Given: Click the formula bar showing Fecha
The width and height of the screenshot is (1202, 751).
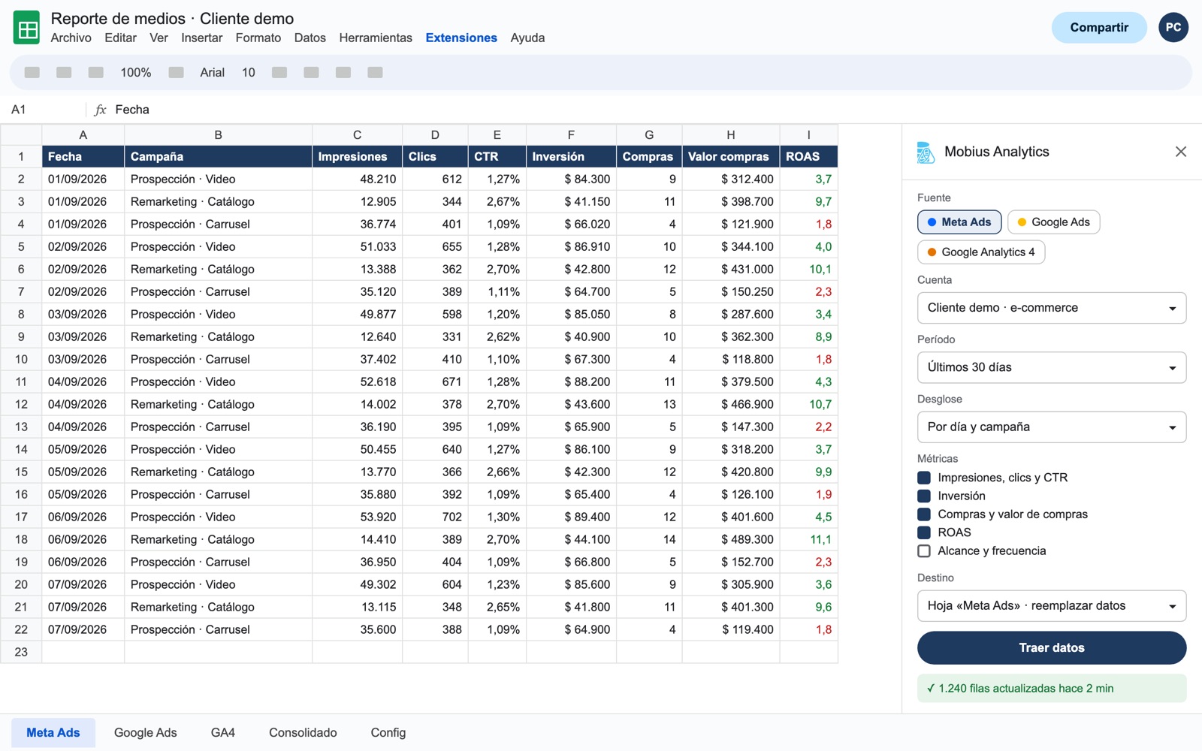Looking at the screenshot, I should click(x=132, y=110).
